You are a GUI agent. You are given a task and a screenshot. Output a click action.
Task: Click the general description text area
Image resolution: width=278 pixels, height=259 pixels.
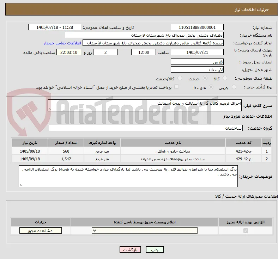(x=145, y=105)
